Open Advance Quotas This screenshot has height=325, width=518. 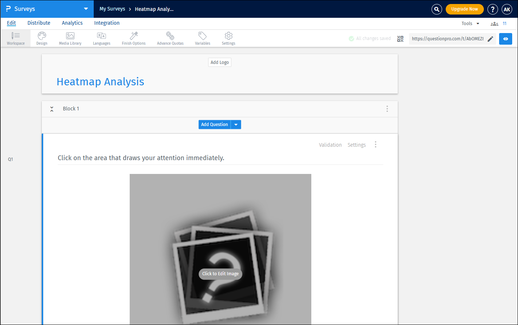(170, 38)
